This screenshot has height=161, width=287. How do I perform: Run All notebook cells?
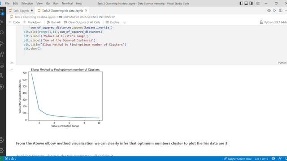53,22
